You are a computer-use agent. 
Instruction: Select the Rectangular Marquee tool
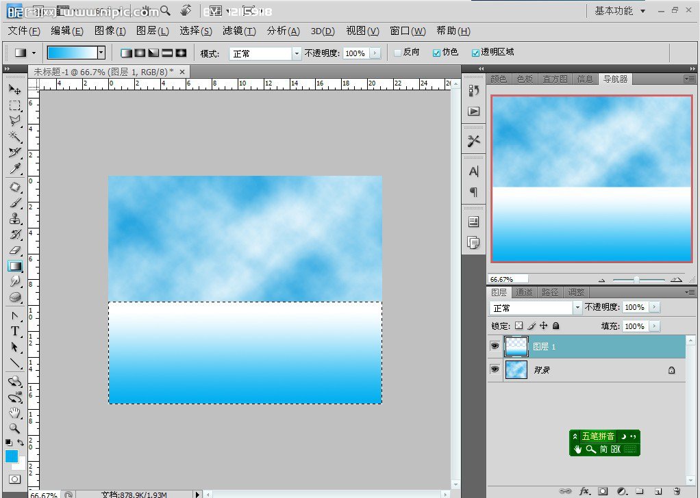(x=14, y=105)
